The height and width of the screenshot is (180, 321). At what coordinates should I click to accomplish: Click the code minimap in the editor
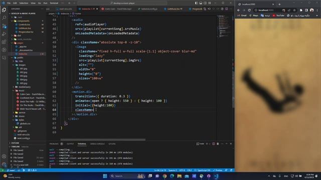tap(224, 26)
